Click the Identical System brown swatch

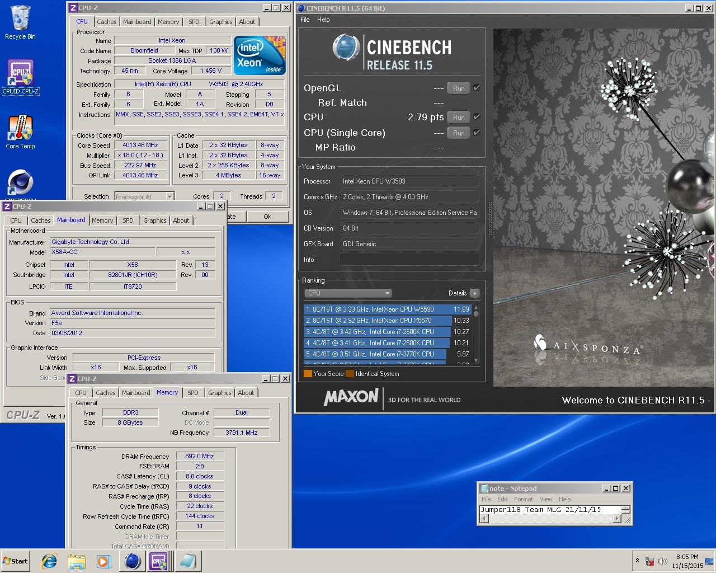(350, 374)
